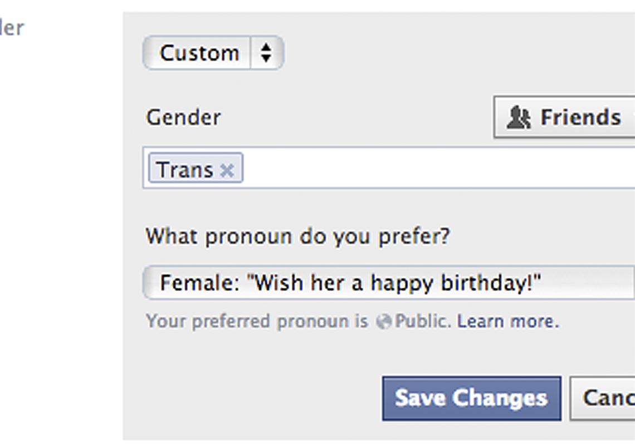The image size is (635, 444).
Task: Click Save Changes button
Action: (471, 398)
